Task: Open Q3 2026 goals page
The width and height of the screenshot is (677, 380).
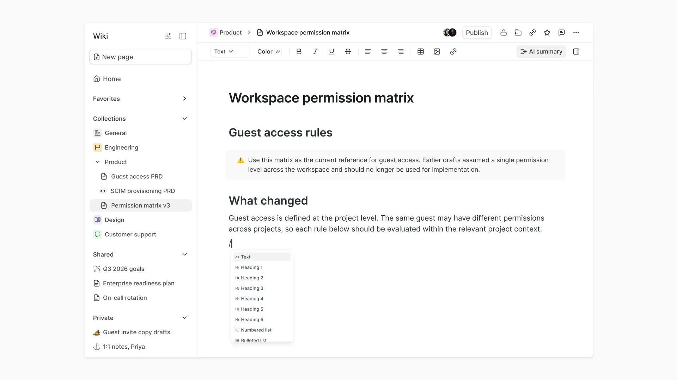Action: point(141,269)
